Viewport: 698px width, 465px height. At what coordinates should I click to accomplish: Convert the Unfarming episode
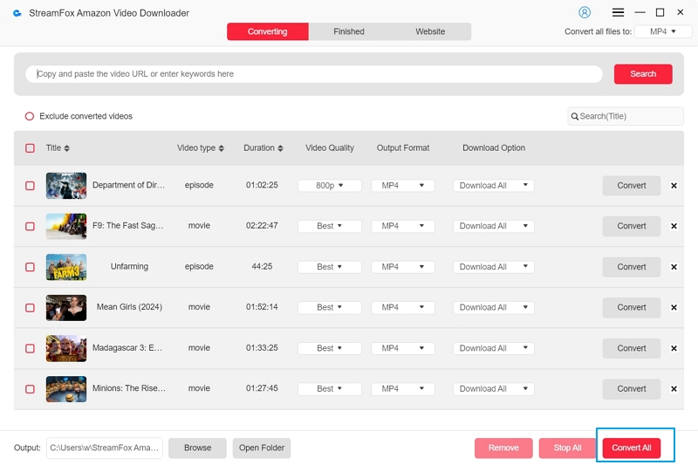pyautogui.click(x=631, y=267)
